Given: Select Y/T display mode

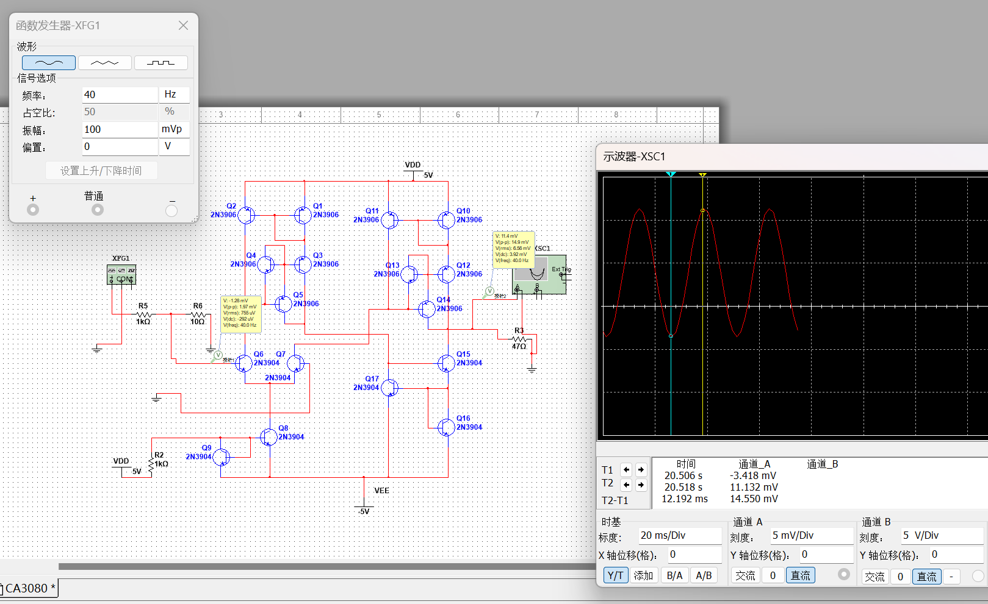Looking at the screenshot, I should pyautogui.click(x=616, y=575).
